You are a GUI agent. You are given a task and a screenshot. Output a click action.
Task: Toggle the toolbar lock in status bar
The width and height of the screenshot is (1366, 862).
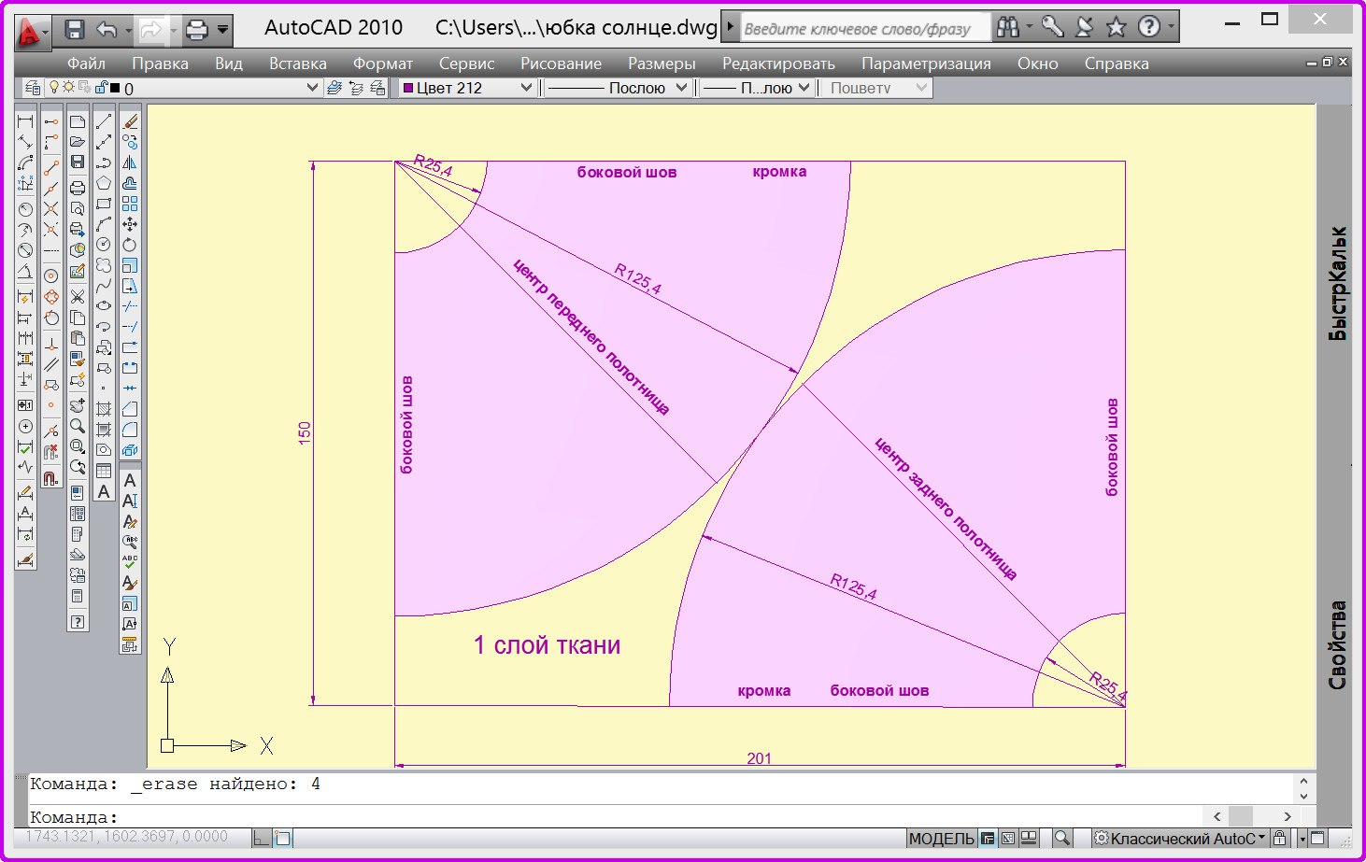coord(1280,839)
